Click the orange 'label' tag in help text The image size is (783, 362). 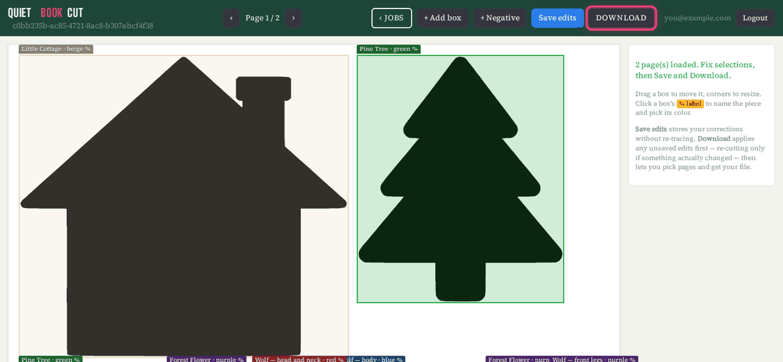[690, 104]
